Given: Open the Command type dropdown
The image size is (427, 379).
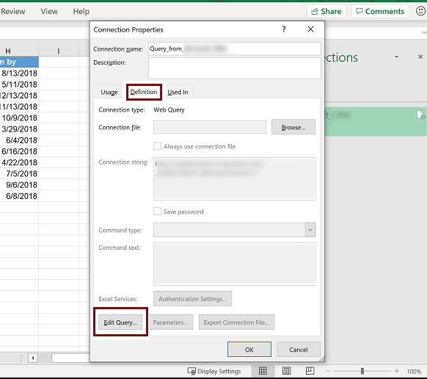Looking at the screenshot, I should (x=310, y=230).
